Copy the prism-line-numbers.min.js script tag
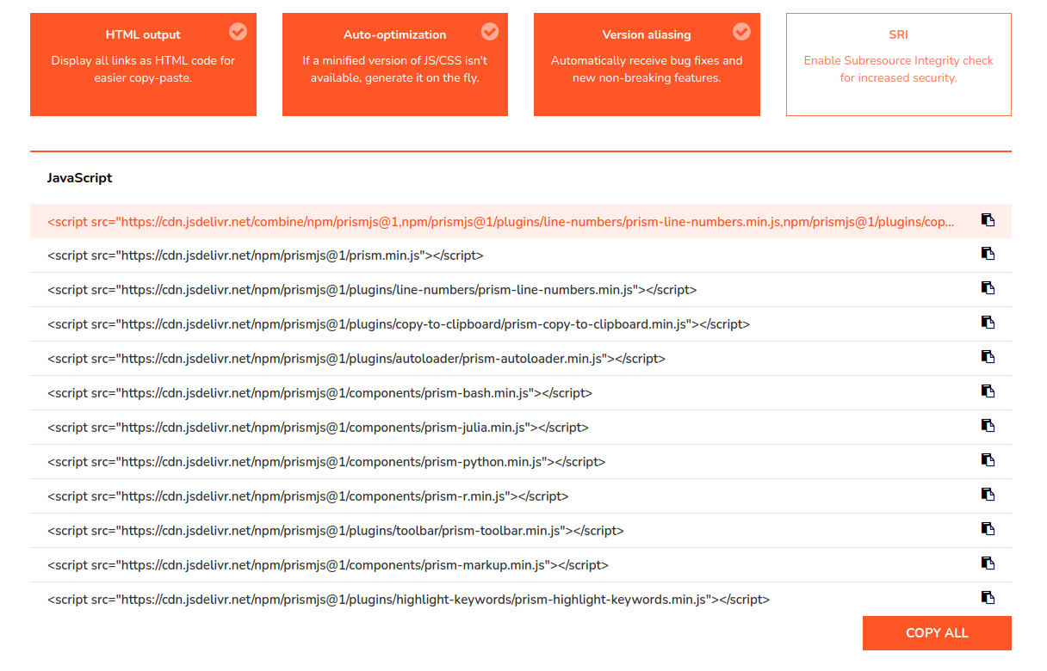 tap(988, 288)
